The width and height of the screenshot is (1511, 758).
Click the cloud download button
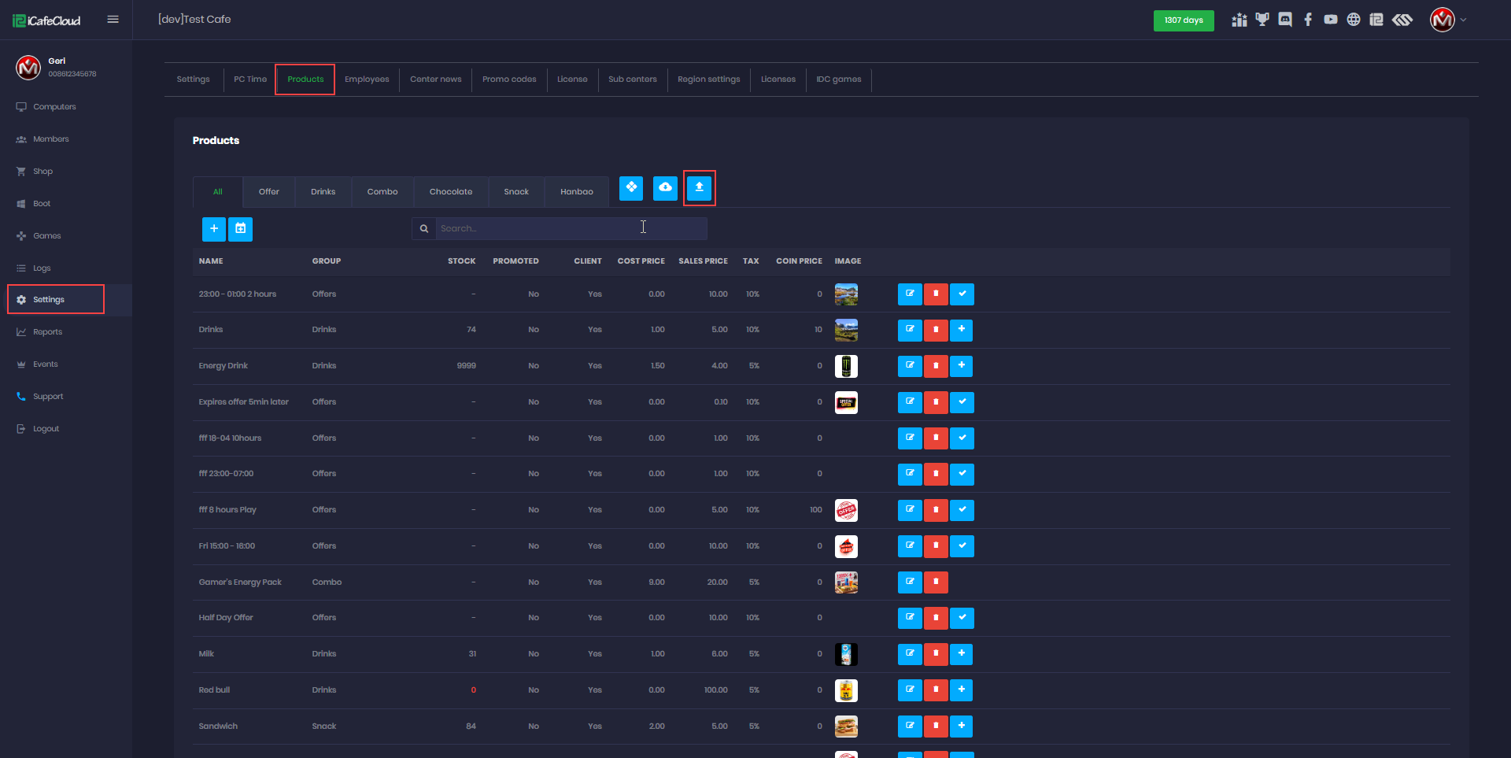(x=665, y=188)
